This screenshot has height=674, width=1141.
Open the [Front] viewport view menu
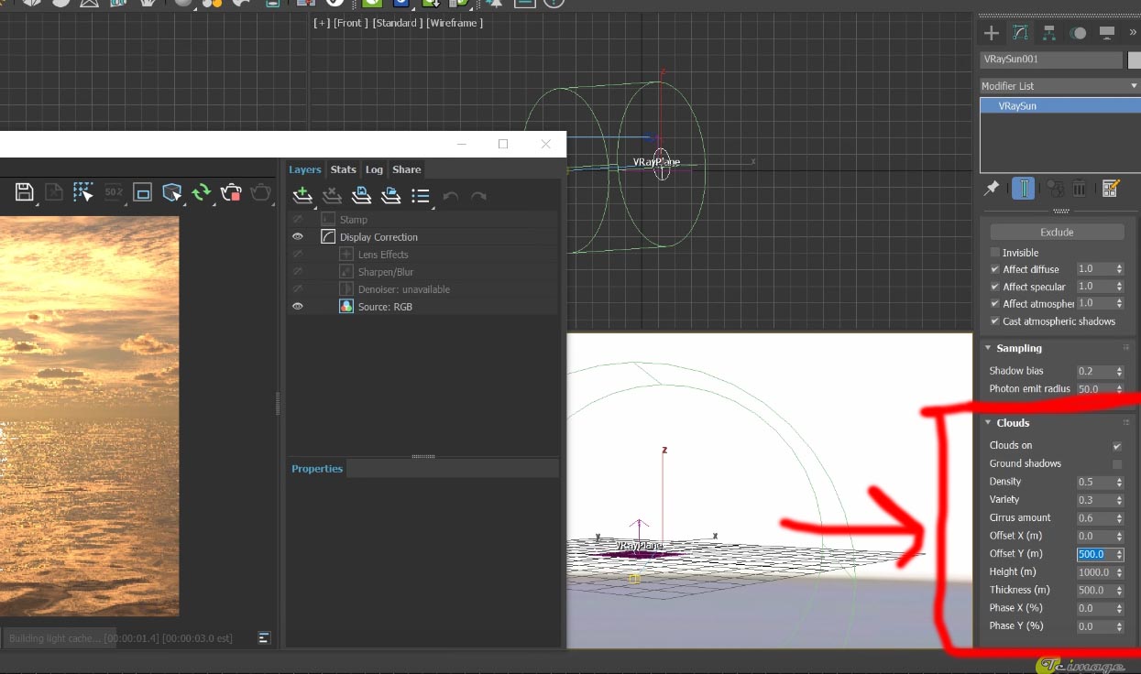click(350, 23)
